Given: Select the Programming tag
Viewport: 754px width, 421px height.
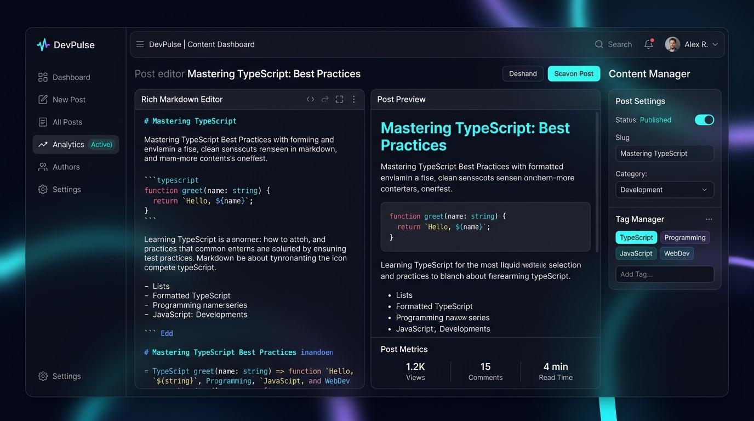Looking at the screenshot, I should coord(685,237).
